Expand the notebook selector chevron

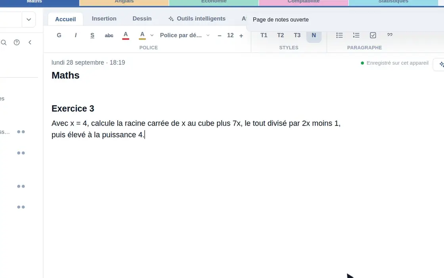(x=29, y=19)
